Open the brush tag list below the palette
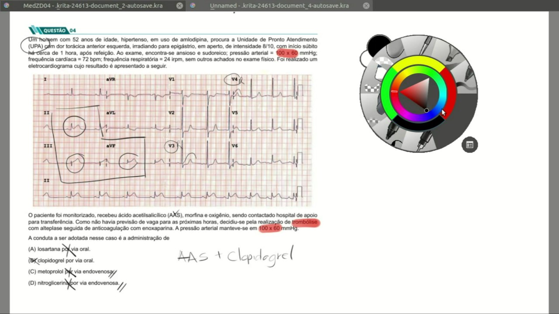 (469, 145)
